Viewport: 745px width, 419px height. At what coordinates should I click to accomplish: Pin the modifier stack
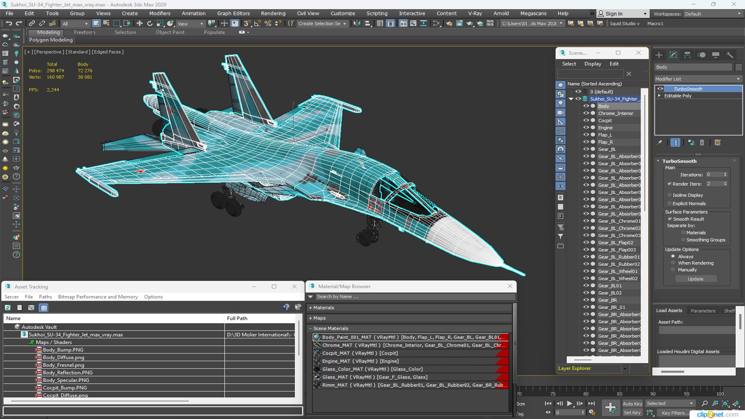tap(660, 143)
